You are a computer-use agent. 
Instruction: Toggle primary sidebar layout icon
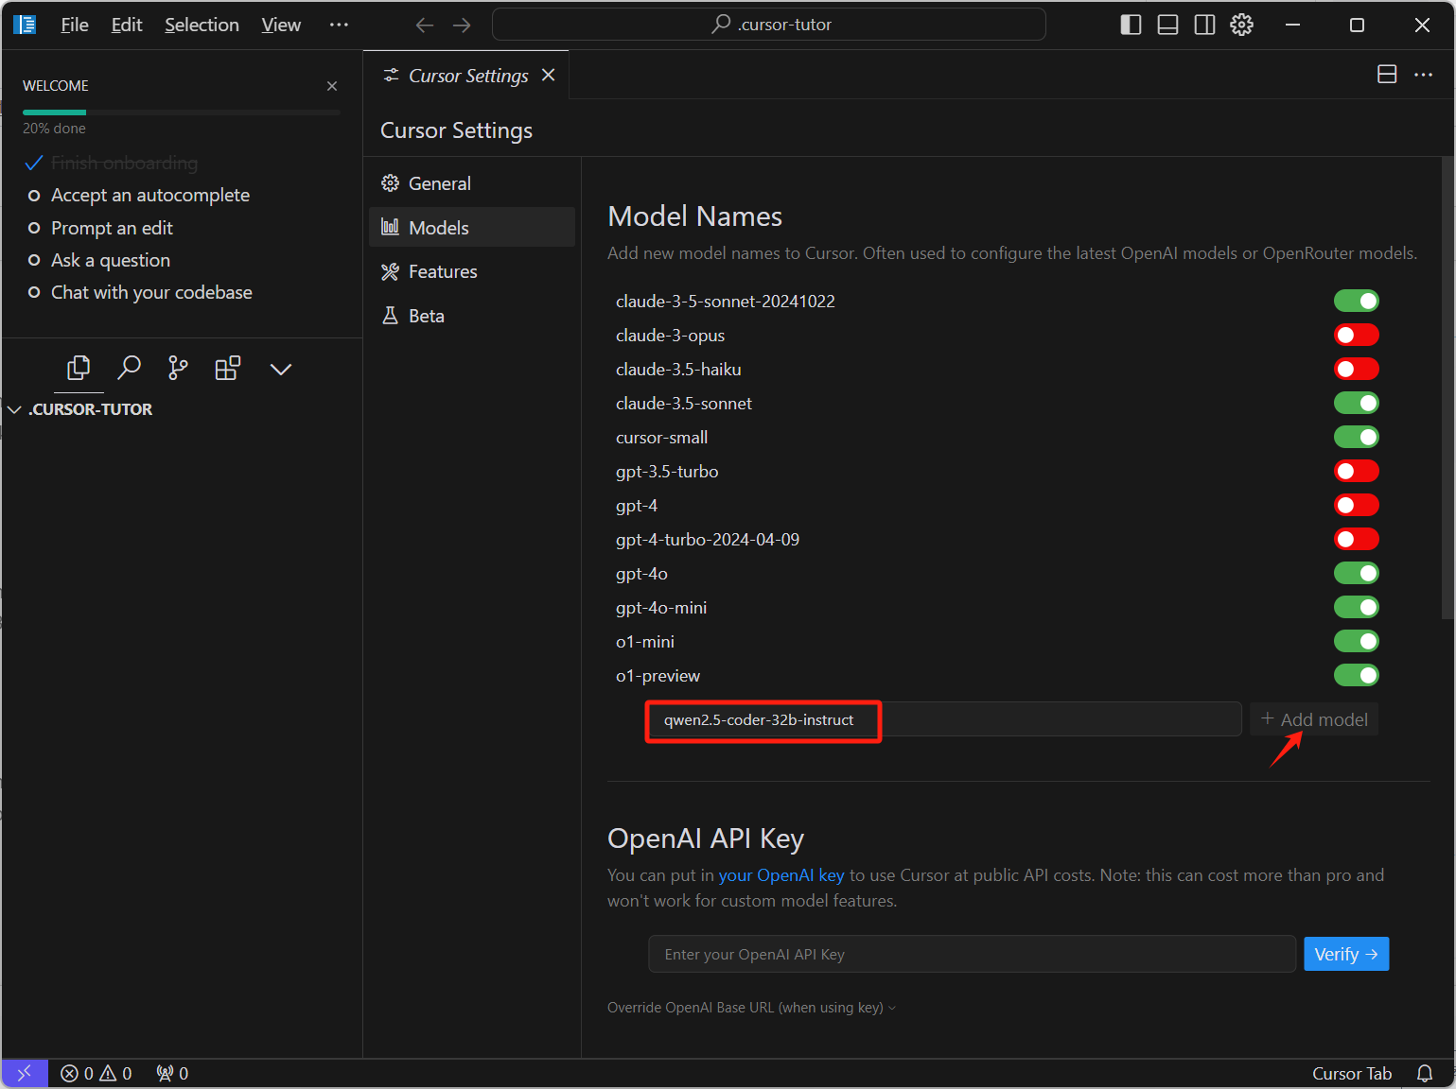point(1131,25)
